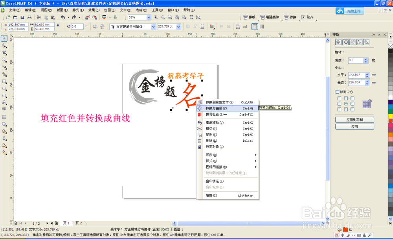This screenshot has height=239, width=393.
Task: Click the 排版 plugin button
Action: [249, 17]
